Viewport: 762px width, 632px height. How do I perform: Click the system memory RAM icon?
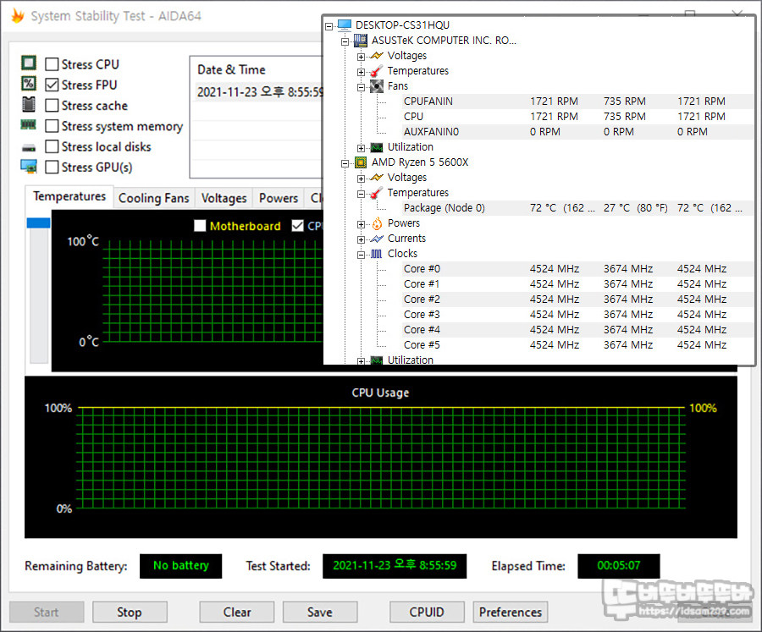pyautogui.click(x=28, y=125)
